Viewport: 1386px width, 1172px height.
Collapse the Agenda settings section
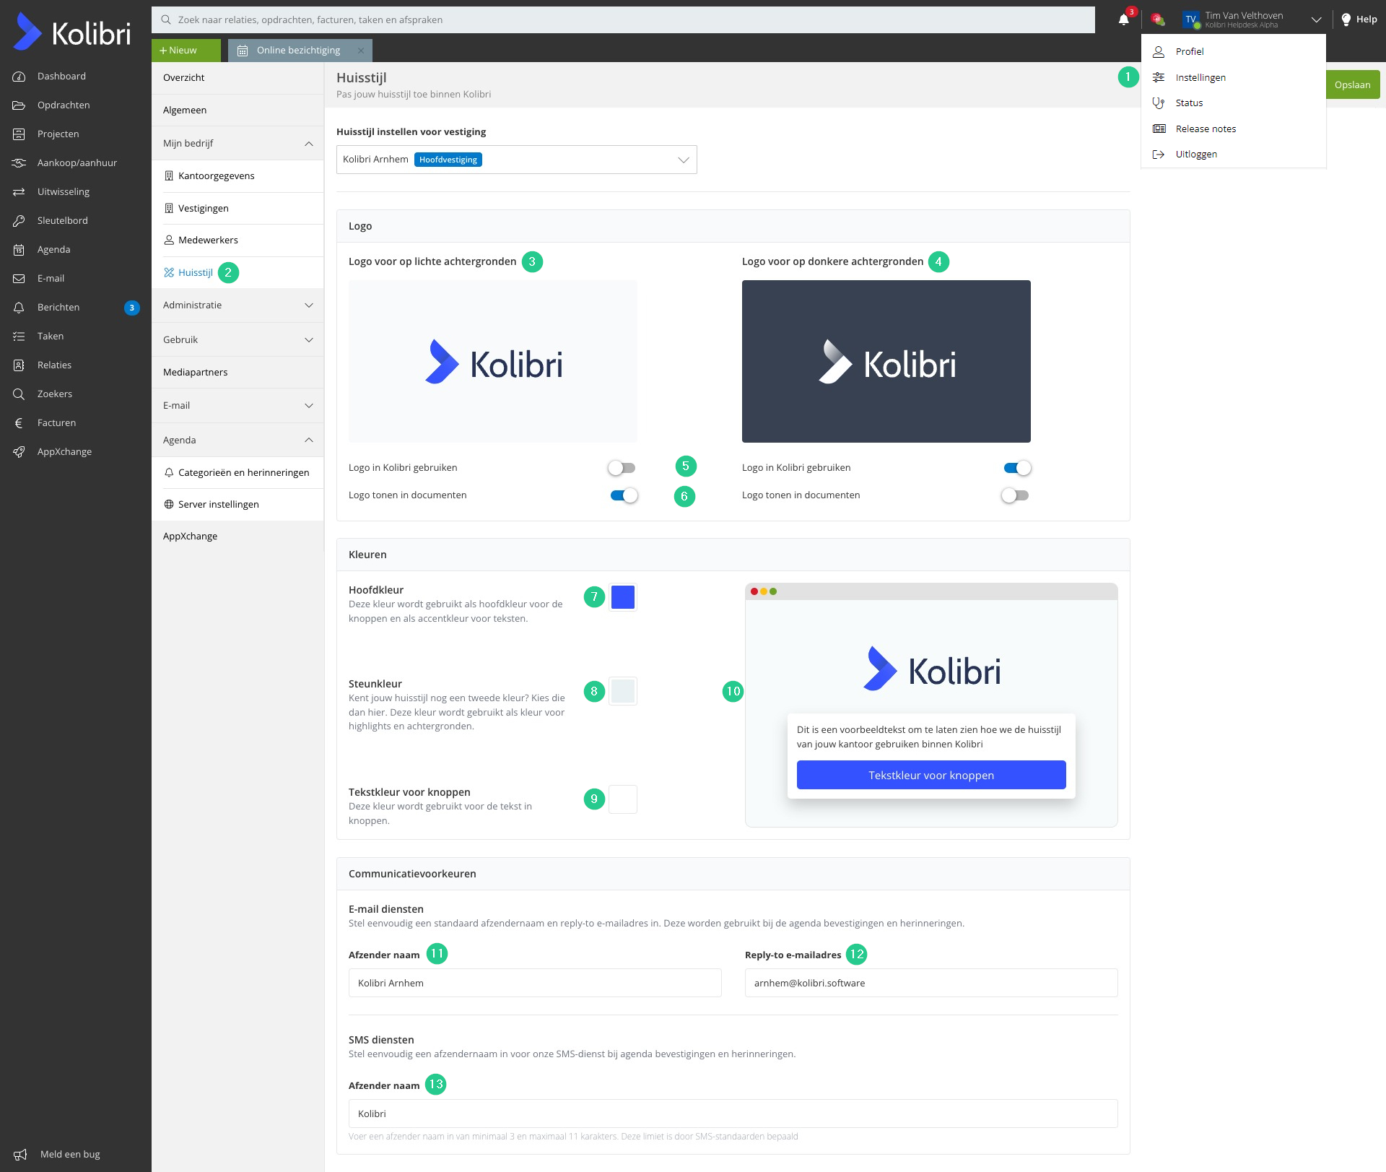[x=237, y=440]
